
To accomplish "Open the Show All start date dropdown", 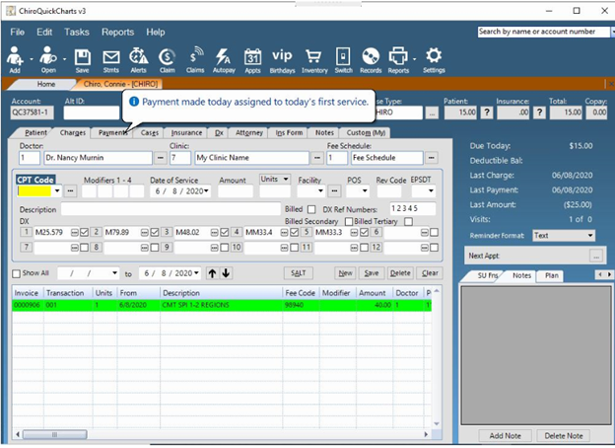I will pyautogui.click(x=114, y=273).
